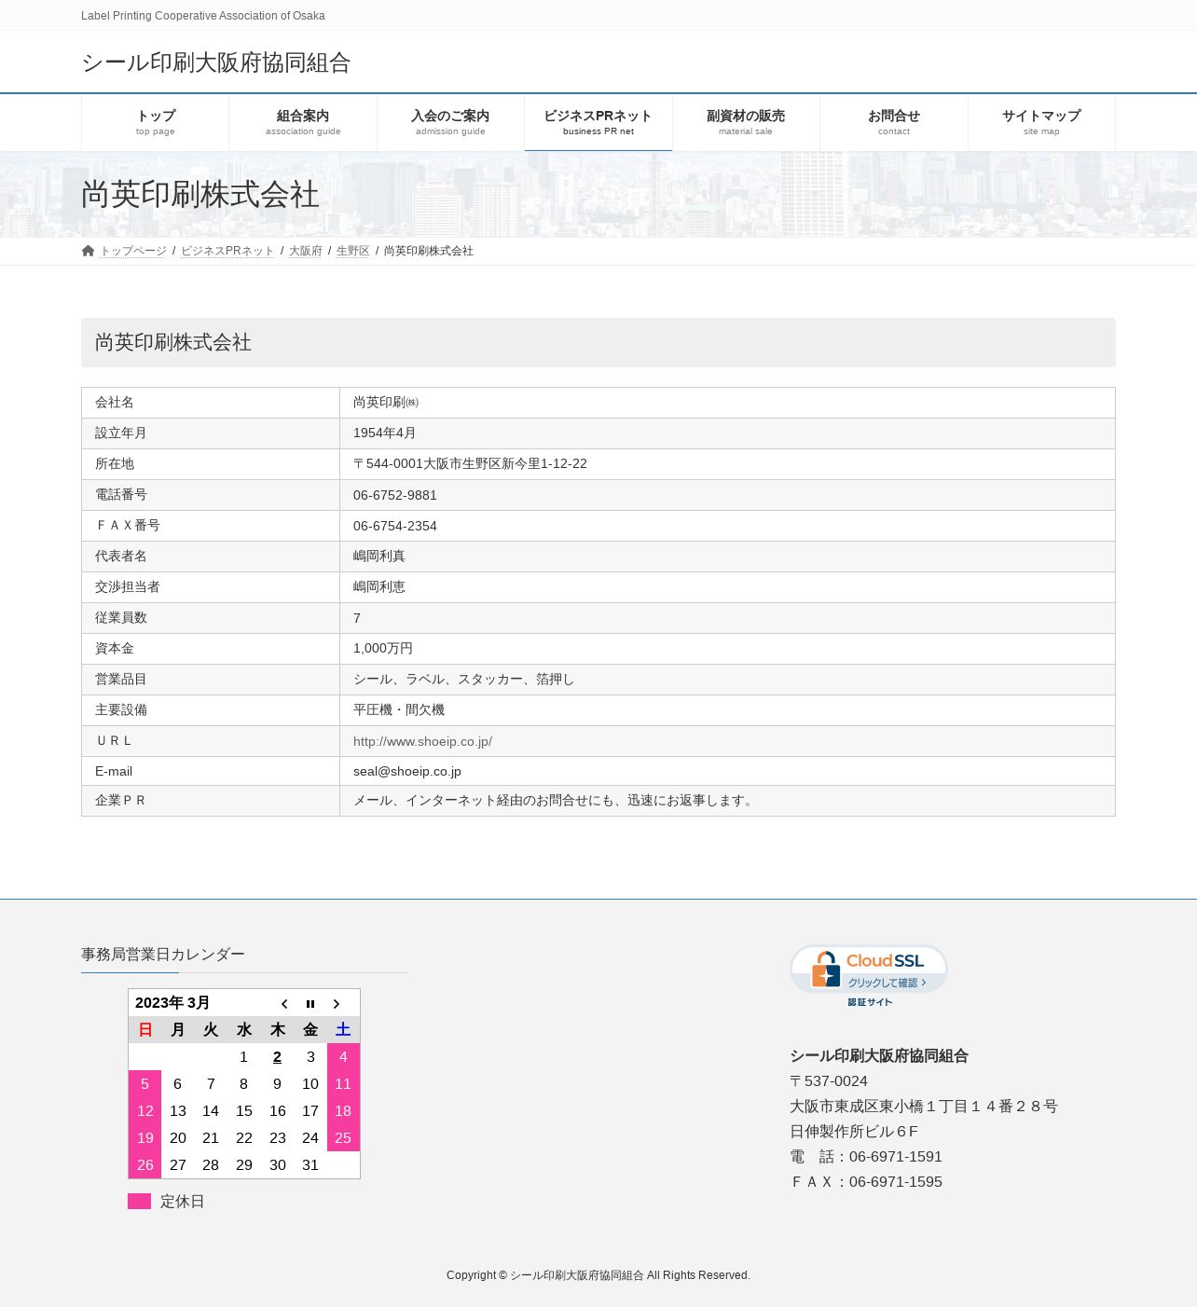Click 尚英印刷㈱ company name cell
The height and width of the screenshot is (1307, 1197).
coord(727,403)
